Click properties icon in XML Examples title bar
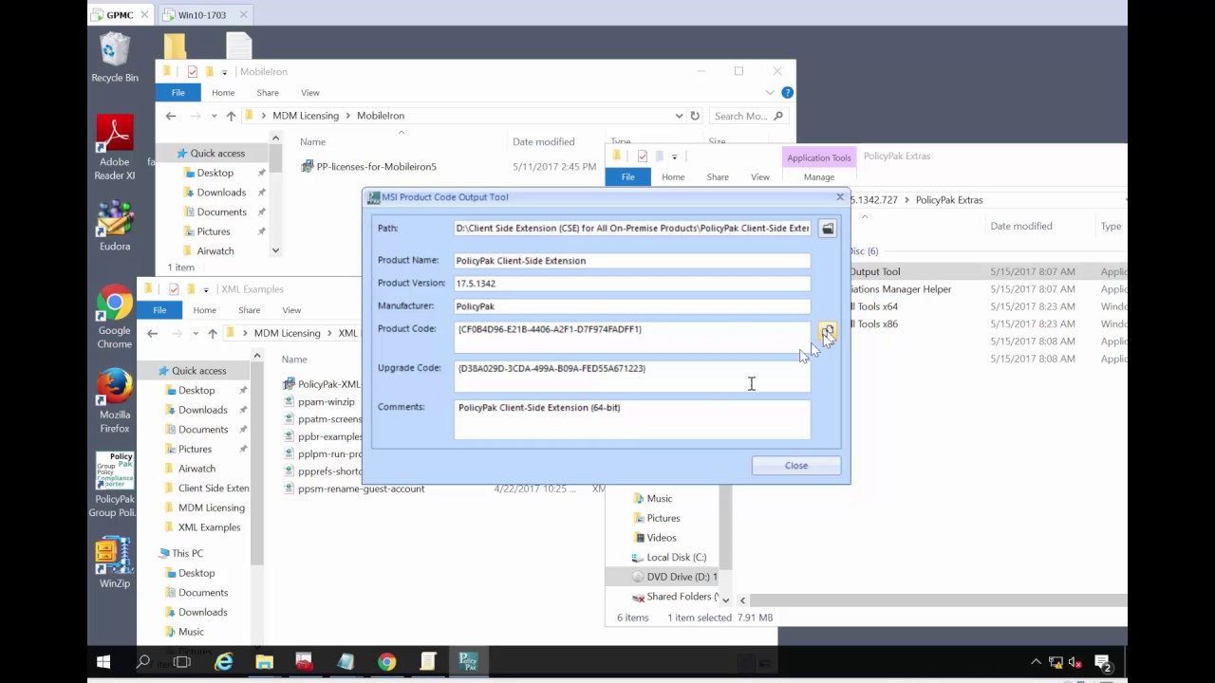Image resolution: width=1215 pixels, height=683 pixels. click(x=174, y=289)
